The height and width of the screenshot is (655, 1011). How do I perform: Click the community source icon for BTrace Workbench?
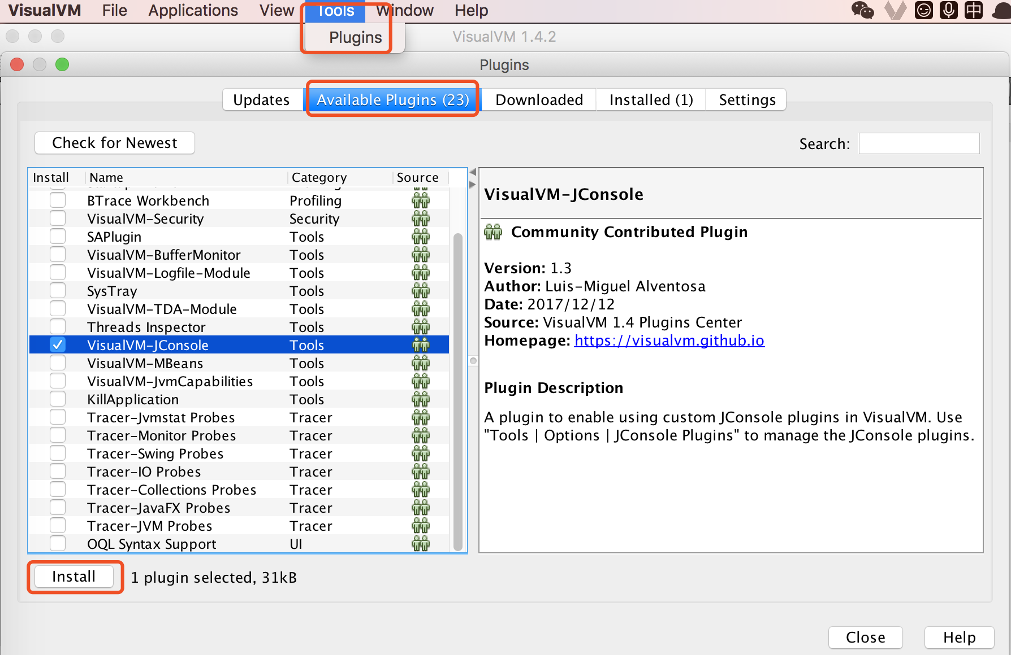(x=420, y=200)
